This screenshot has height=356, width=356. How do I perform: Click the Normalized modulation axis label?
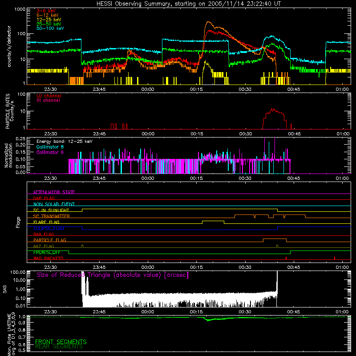[8, 155]
